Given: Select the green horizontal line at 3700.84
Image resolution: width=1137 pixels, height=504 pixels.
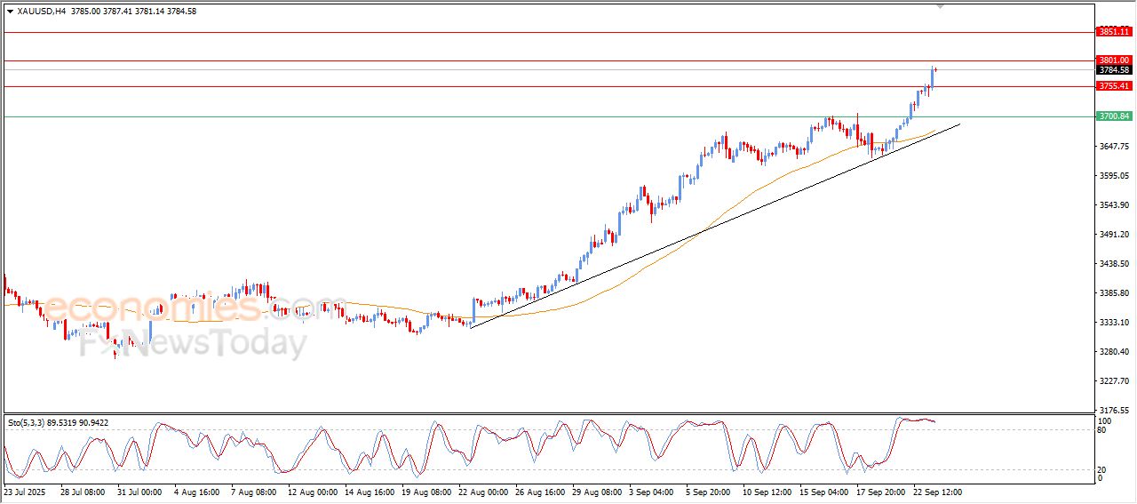Looking at the screenshot, I should (x=549, y=116).
